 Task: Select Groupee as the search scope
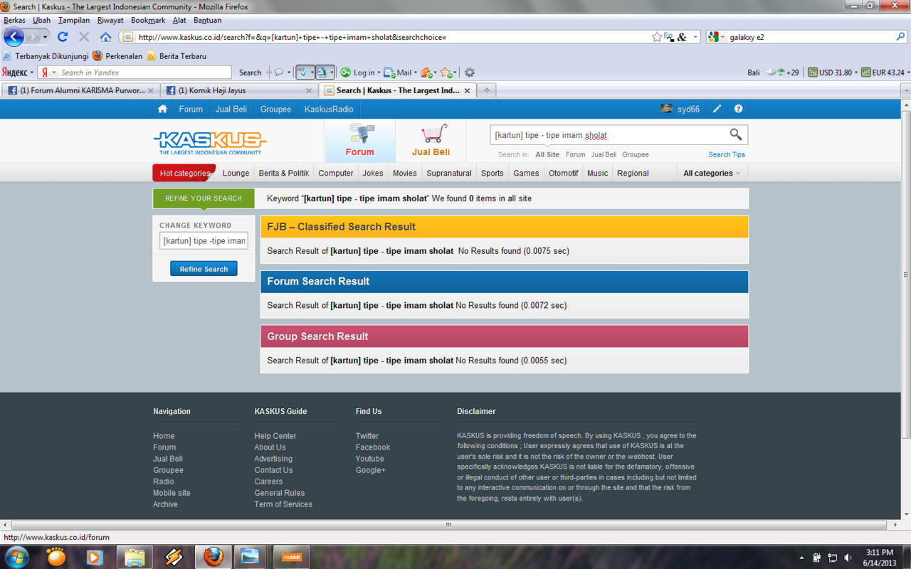(x=636, y=154)
